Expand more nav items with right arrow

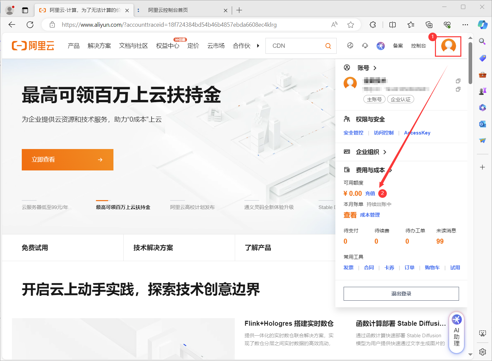tap(258, 46)
